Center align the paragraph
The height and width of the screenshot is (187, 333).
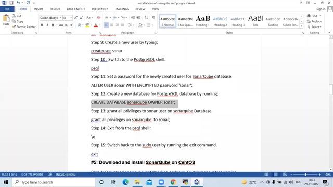point(111,25)
